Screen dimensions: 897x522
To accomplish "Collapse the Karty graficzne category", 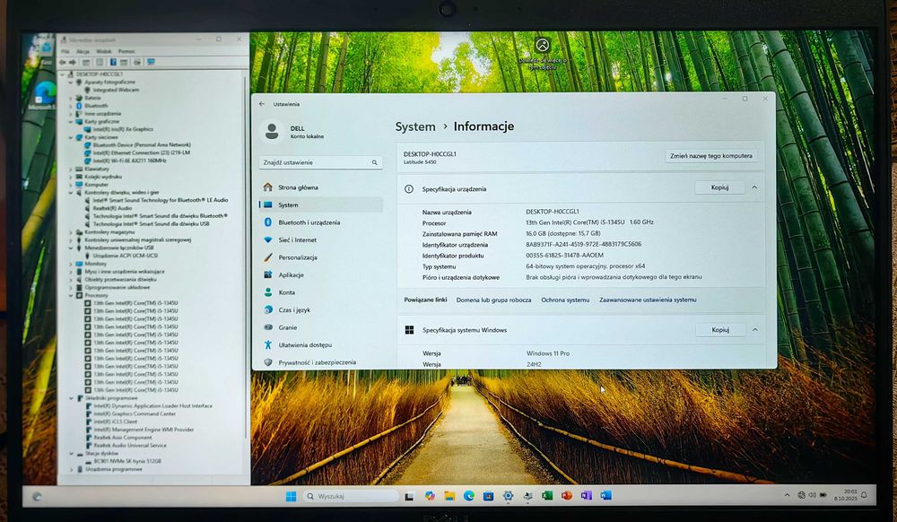I will point(71,122).
